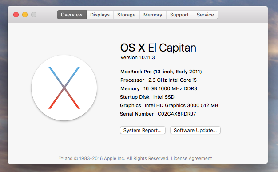Screen dimensions: 278x172
Task: Open the License Agreement link
Action: pyautogui.click(x=191, y=158)
